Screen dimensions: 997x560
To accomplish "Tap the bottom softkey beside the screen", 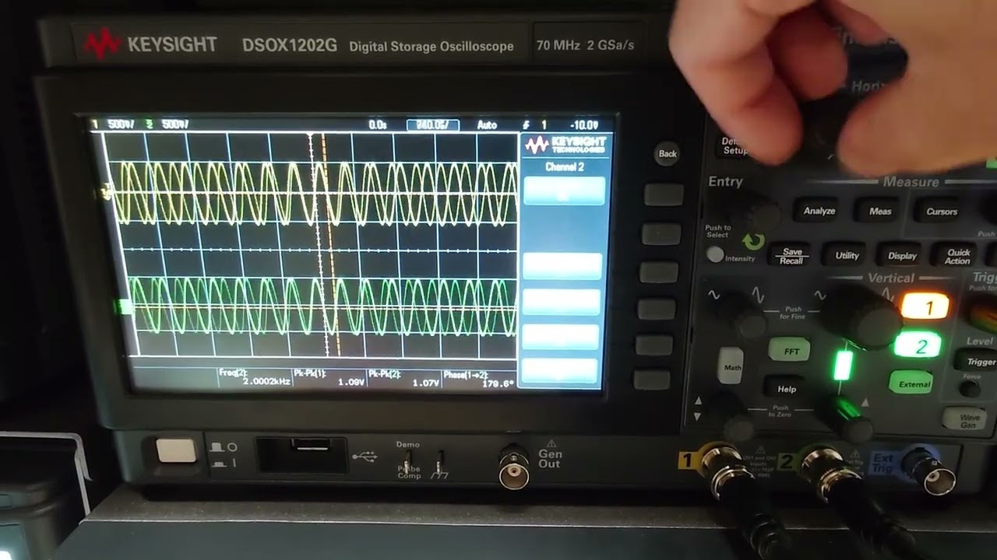I will pos(652,380).
